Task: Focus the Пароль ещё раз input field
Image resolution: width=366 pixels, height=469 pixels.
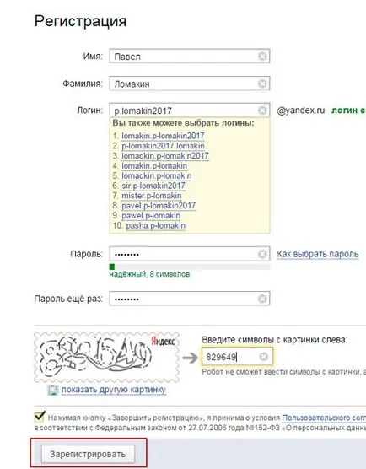Action: tap(190, 299)
